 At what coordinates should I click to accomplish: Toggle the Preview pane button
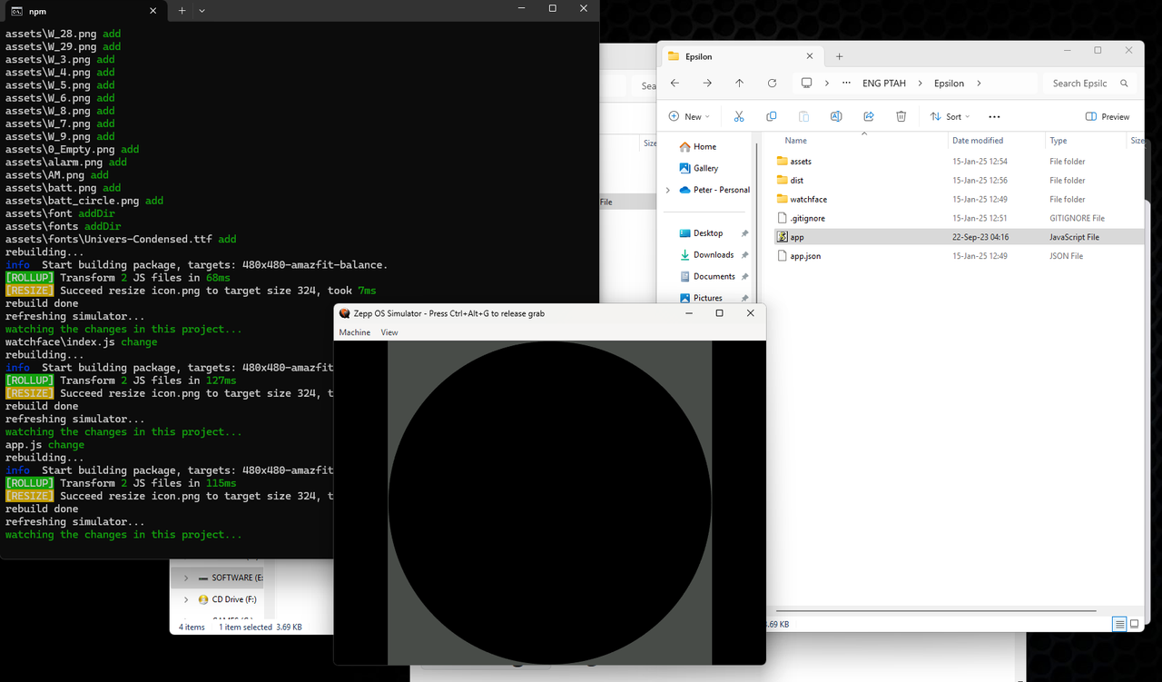click(1108, 116)
